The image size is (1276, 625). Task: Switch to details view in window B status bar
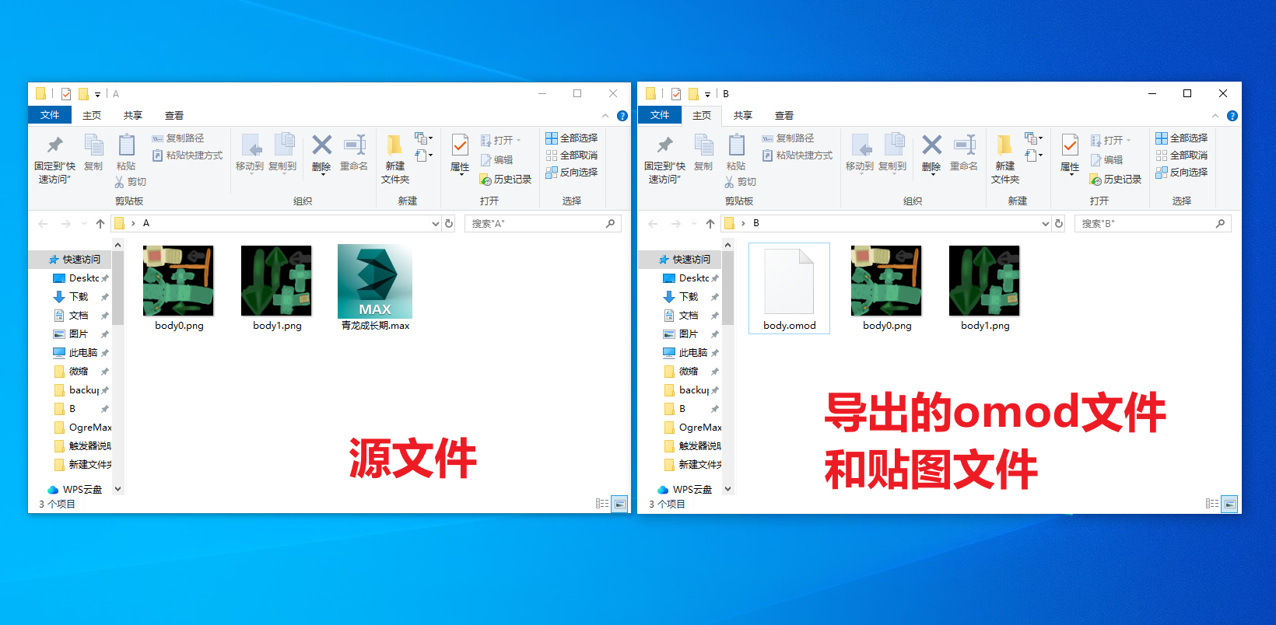pos(1212,504)
